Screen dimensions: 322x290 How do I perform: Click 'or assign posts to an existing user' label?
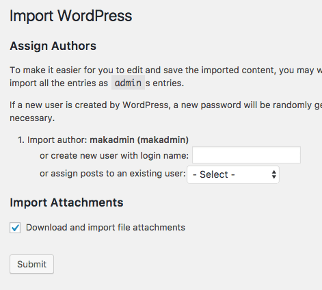113,174
